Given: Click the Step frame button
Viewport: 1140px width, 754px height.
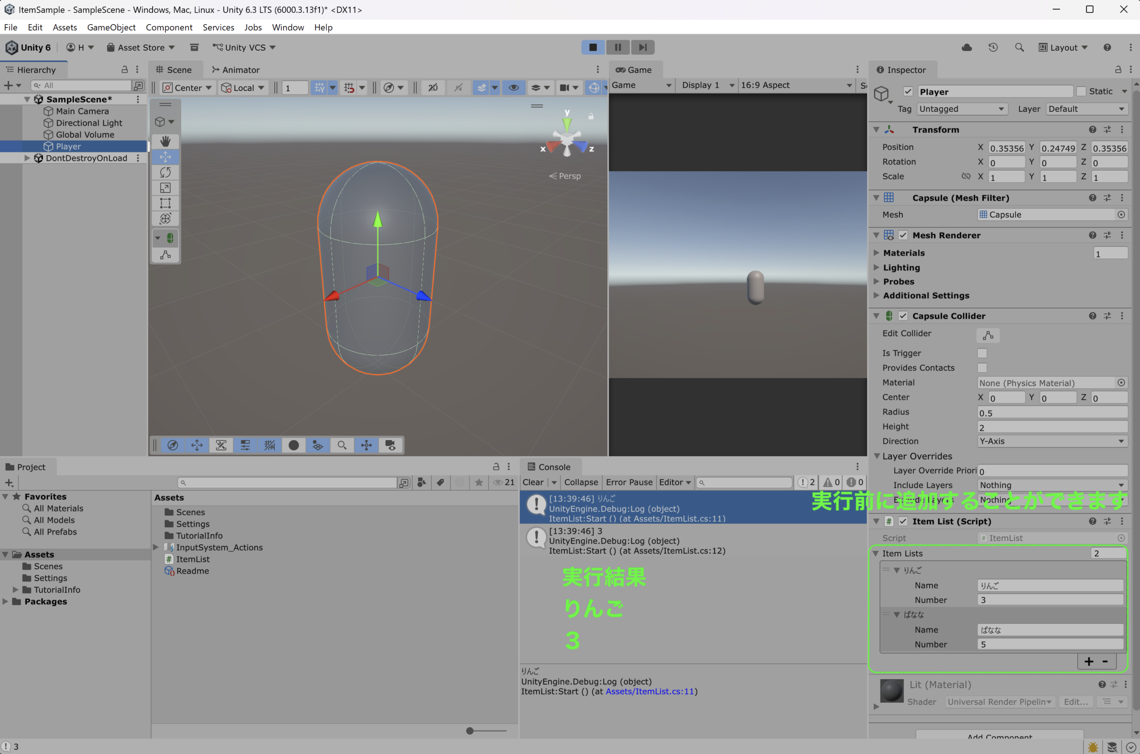Looking at the screenshot, I should [x=642, y=47].
